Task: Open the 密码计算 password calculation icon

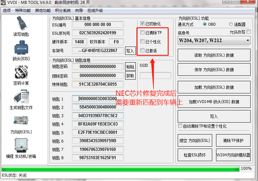Action: [x=21, y=72]
